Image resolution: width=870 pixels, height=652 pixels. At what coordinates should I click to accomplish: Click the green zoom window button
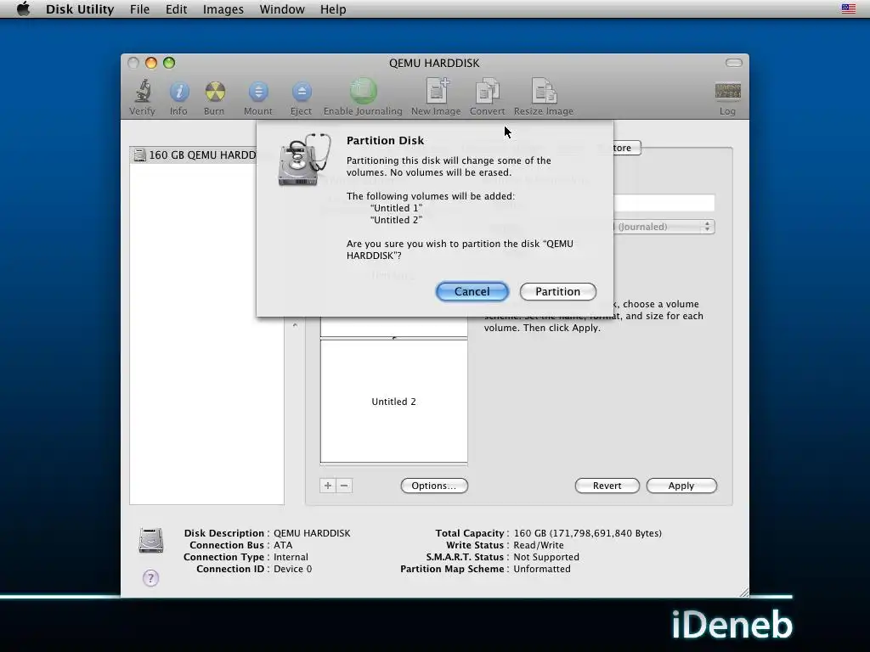pyautogui.click(x=169, y=63)
